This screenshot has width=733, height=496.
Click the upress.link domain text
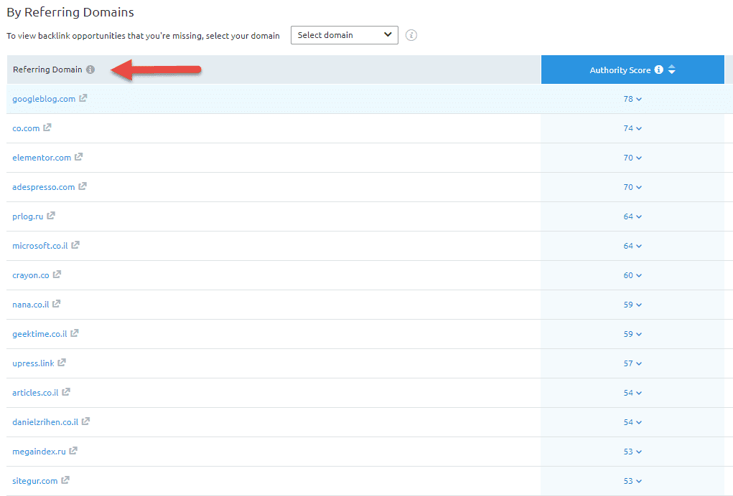coord(33,363)
